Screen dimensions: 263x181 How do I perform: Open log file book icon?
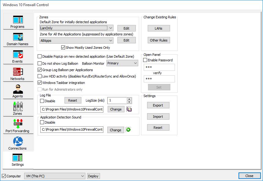pyautogui.click(x=129, y=109)
